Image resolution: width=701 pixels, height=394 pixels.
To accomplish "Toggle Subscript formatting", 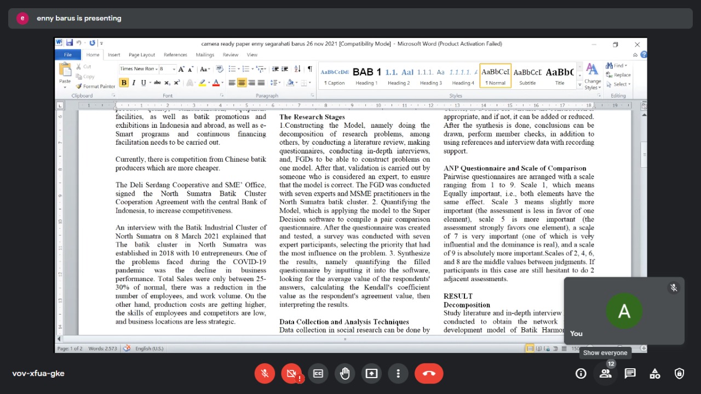I will pos(167,83).
